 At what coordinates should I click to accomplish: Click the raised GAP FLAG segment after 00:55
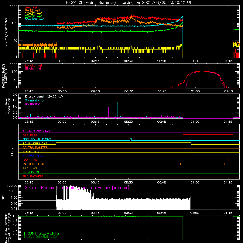pyautogui.click(x=208, y=135)
